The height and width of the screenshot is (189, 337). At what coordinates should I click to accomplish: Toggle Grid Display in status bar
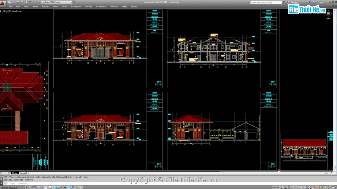34,187
